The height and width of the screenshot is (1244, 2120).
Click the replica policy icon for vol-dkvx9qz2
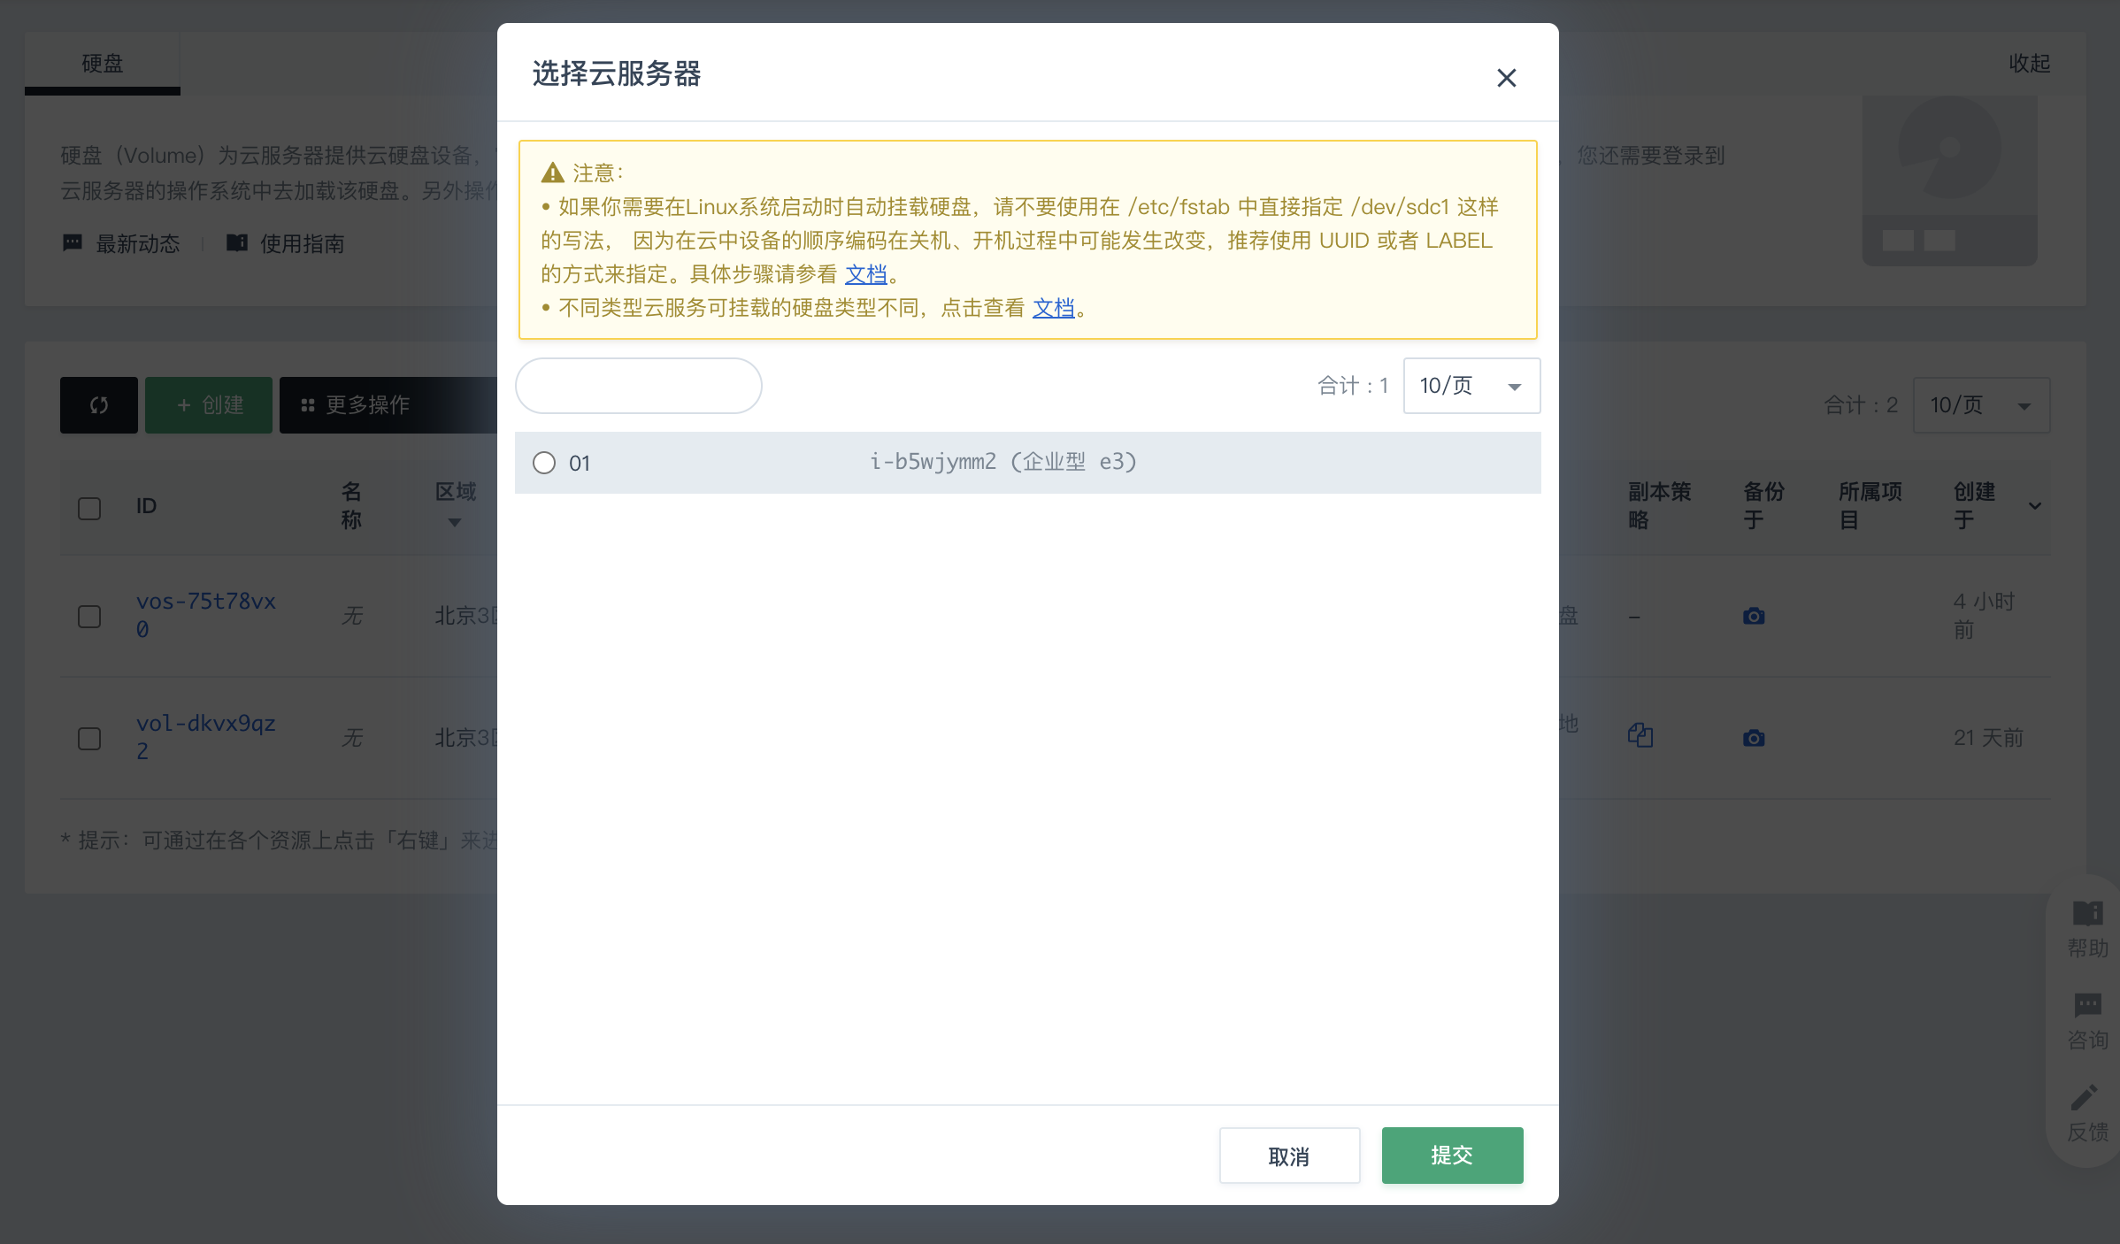(x=1640, y=735)
